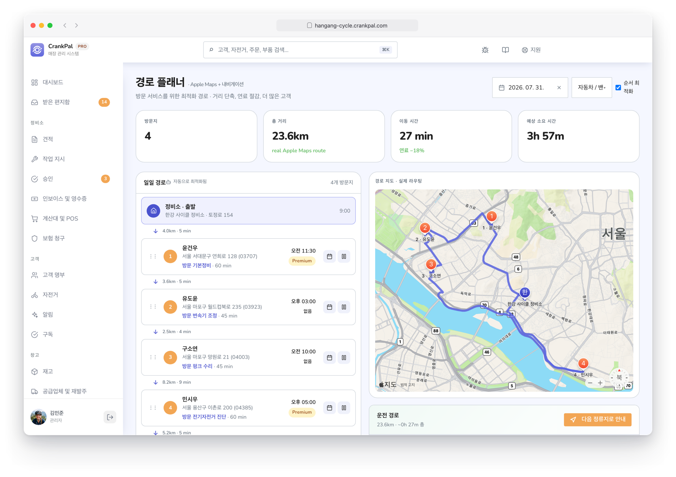
Task: Open the 자동차 / 밴 vehicle dropdown
Action: (591, 88)
